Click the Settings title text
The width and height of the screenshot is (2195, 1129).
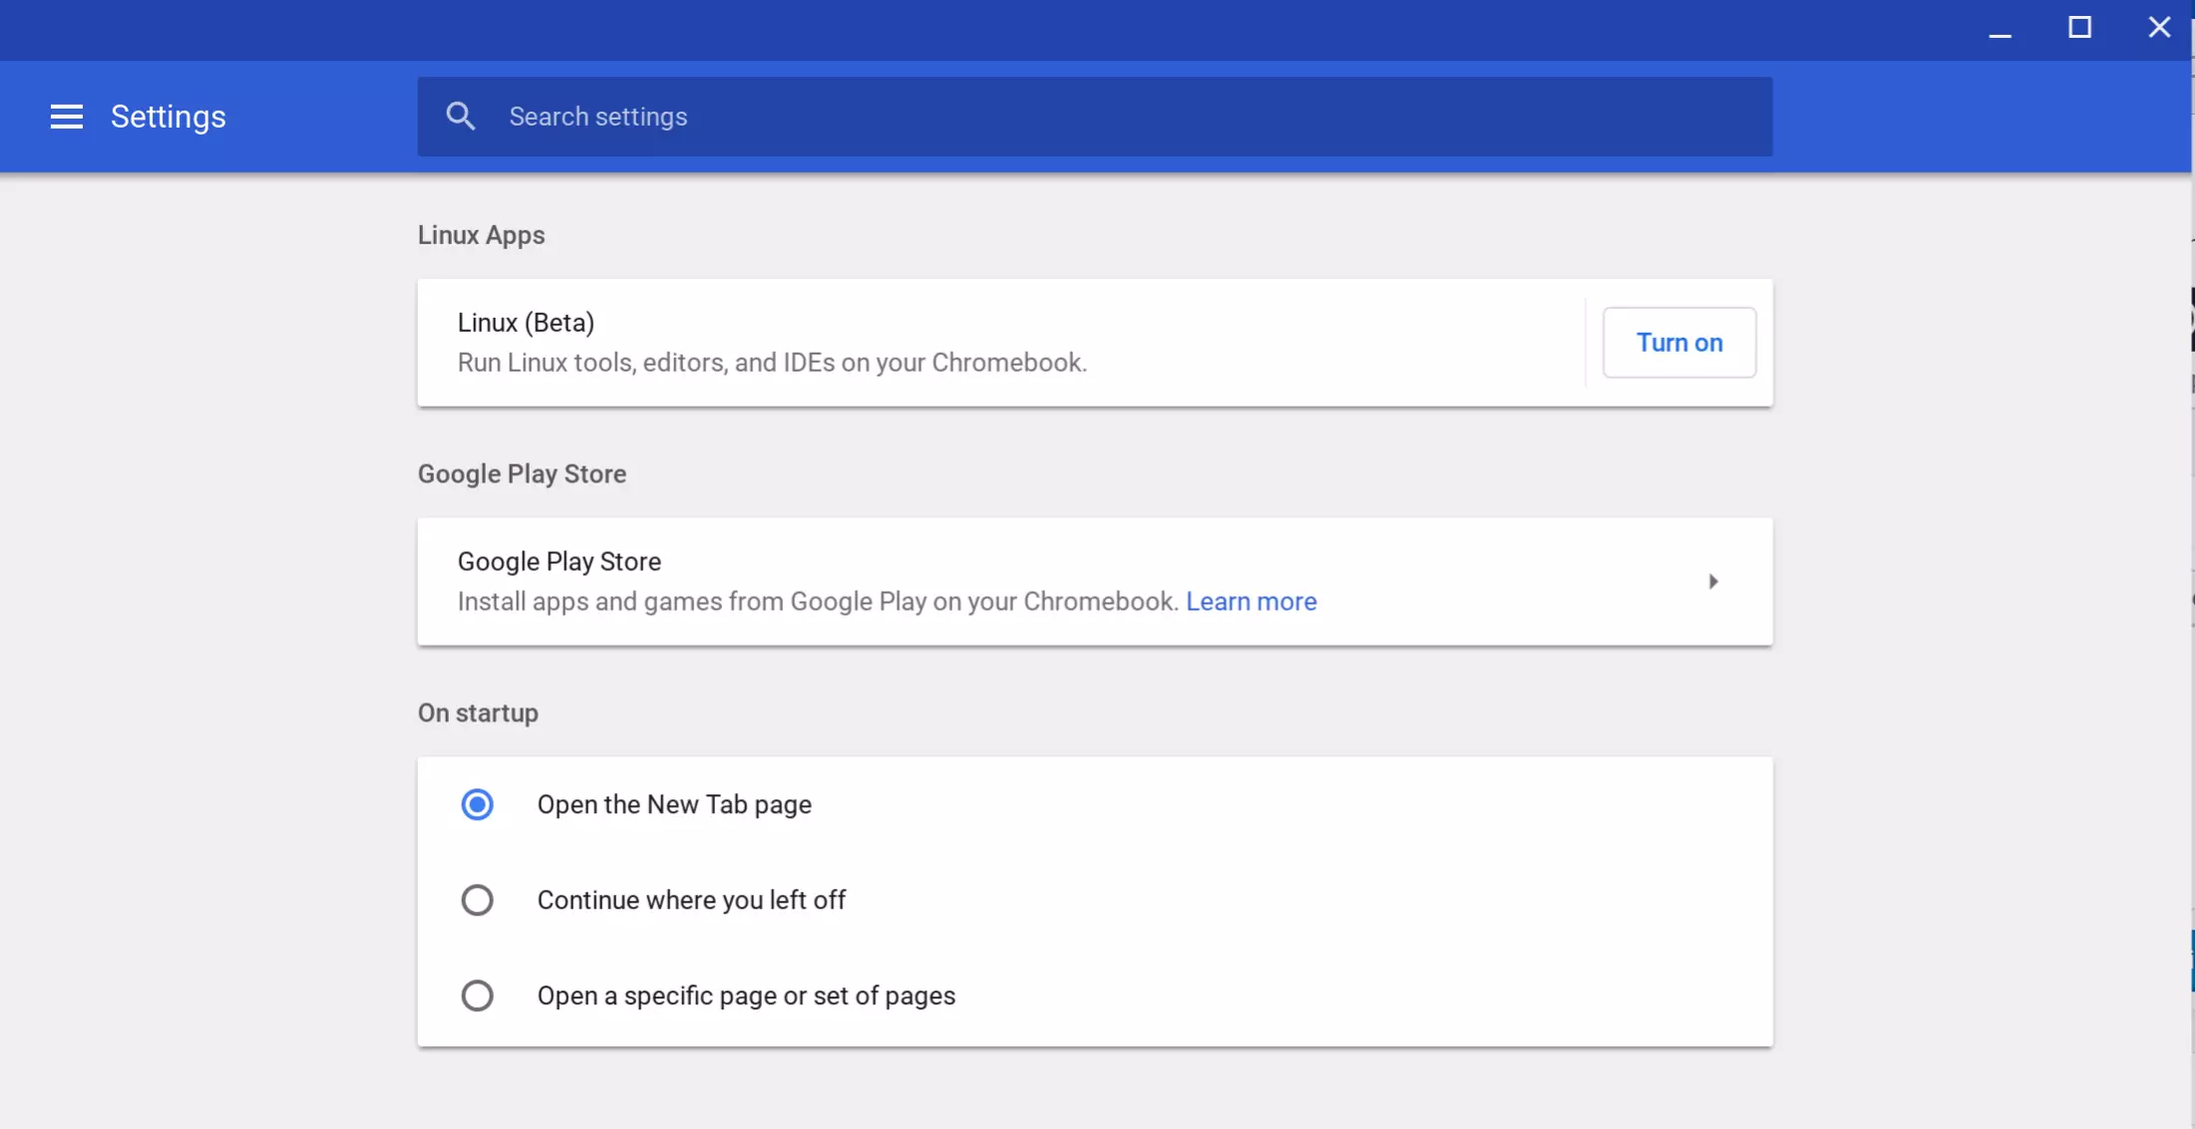click(x=168, y=117)
